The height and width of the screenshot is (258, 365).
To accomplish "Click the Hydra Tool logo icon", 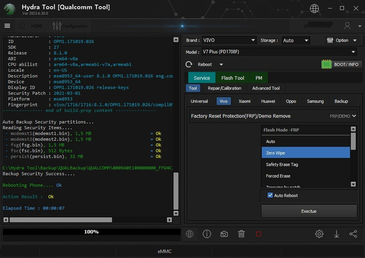I will pos(10,9).
